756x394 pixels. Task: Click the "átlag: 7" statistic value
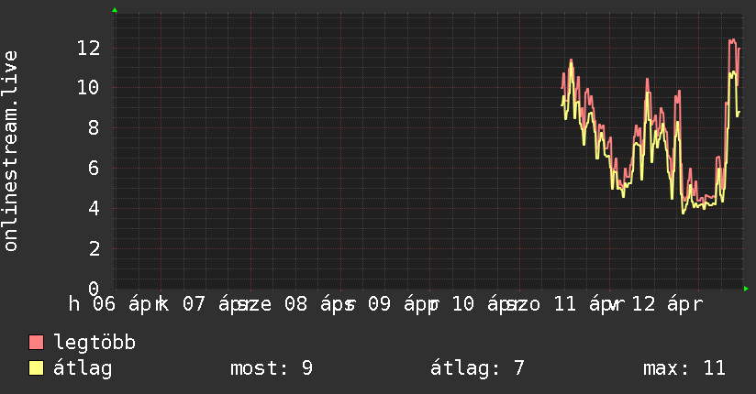477,368
